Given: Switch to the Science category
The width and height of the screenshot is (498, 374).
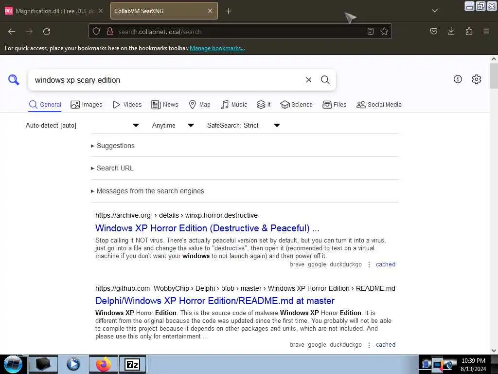Looking at the screenshot, I should (x=296, y=105).
